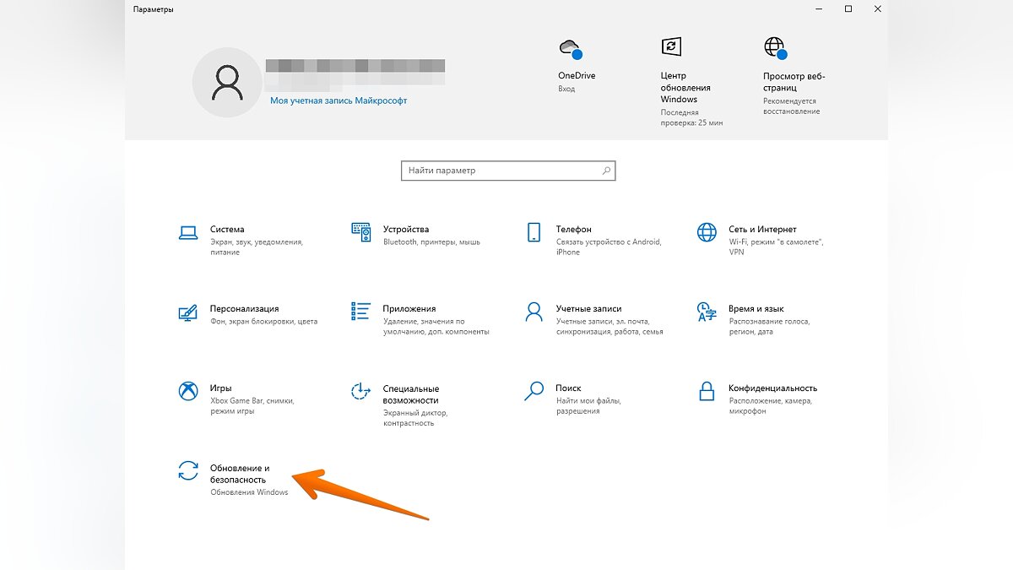Viewport: 1013px width, 570px height.
Task: Click the OneDrive cloud icon
Action: pos(570,48)
